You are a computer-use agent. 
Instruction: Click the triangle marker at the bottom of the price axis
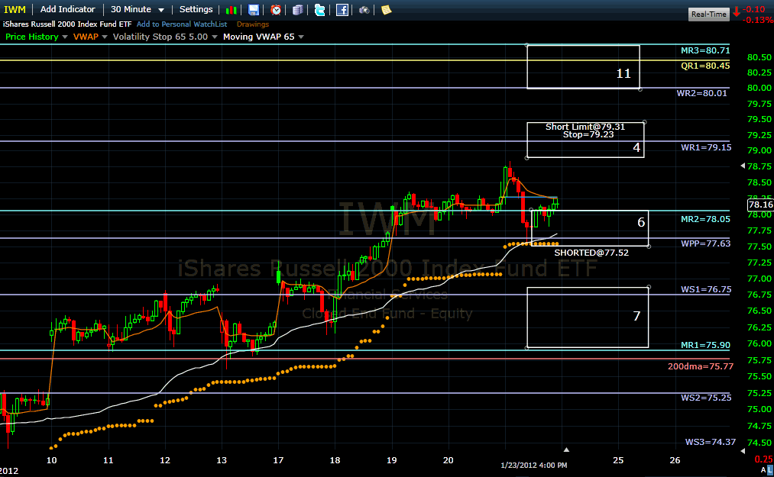pos(743,451)
